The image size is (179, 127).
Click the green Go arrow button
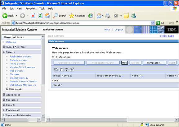tap(158, 23)
